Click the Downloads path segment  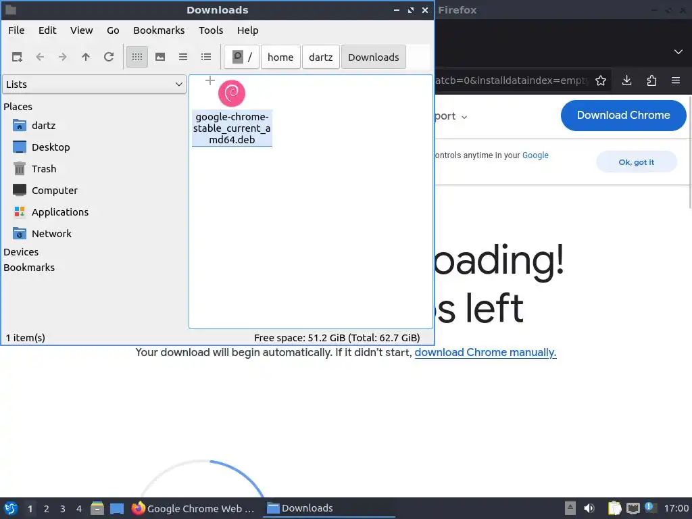point(373,57)
